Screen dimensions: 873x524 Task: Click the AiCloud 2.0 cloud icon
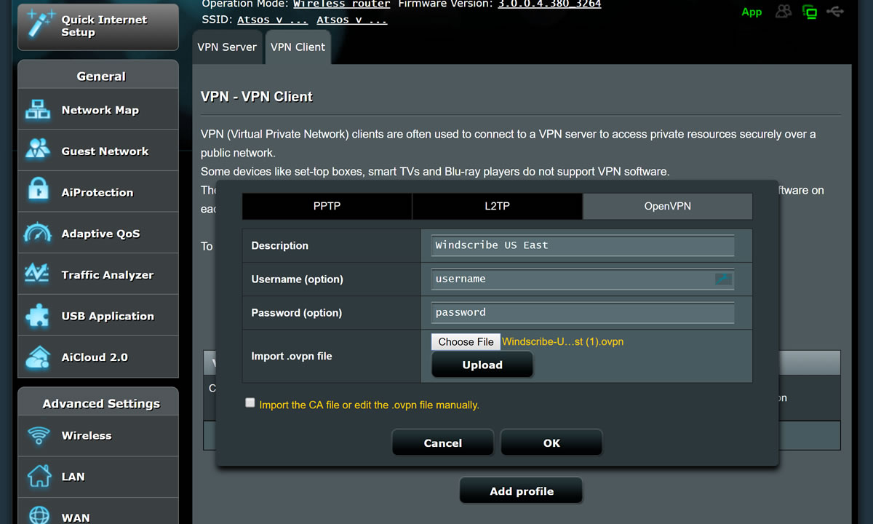tap(38, 357)
